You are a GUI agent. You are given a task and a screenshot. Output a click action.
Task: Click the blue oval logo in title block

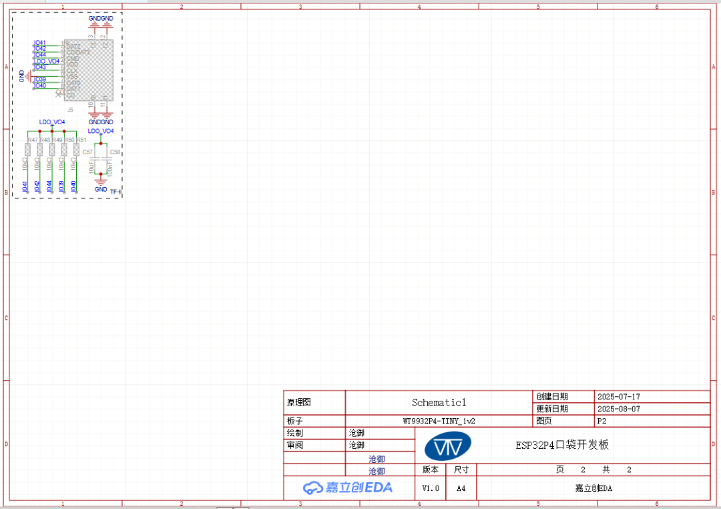click(x=447, y=446)
